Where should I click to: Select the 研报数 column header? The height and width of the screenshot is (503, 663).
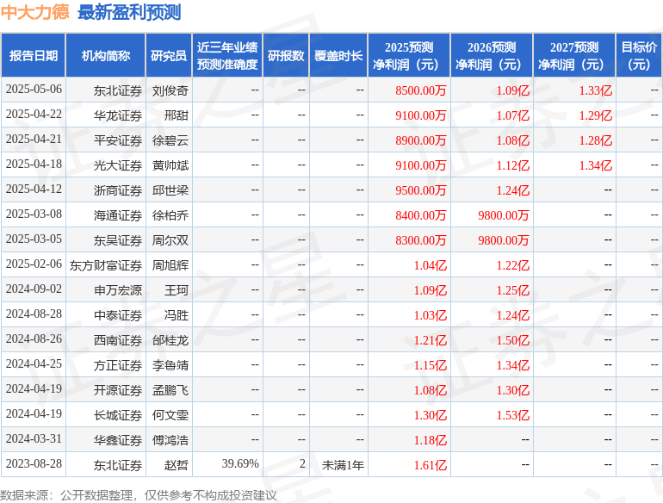[x=286, y=55]
